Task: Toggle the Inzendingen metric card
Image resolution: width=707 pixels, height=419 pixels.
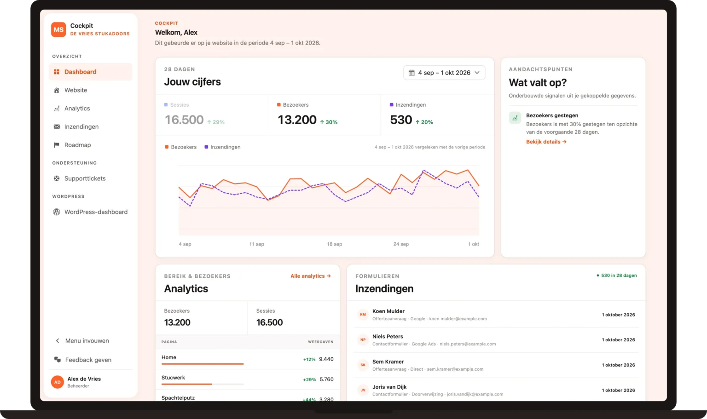Action: click(x=437, y=115)
